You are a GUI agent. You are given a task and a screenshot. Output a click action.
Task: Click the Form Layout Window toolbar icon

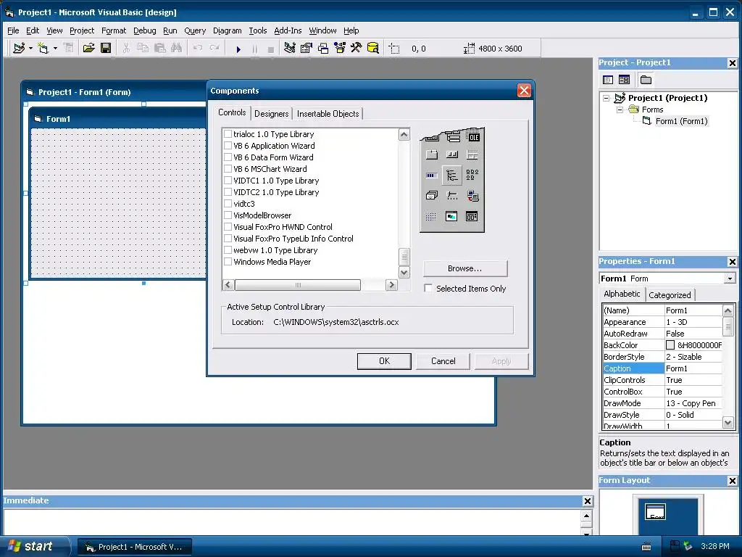[x=323, y=49]
